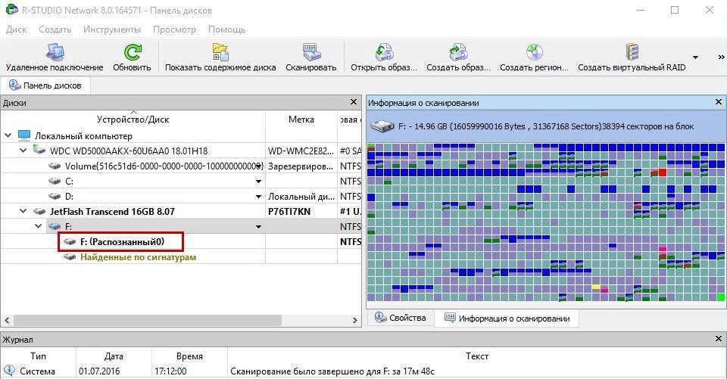The image size is (727, 379).
Task: Click the Создать образ toolbar icon
Action: [458, 53]
